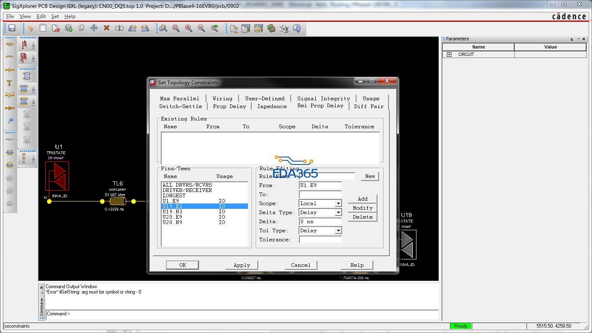Click the Zoom Out magnifier icon
This screenshot has height=333, width=592.
pos(201,28)
